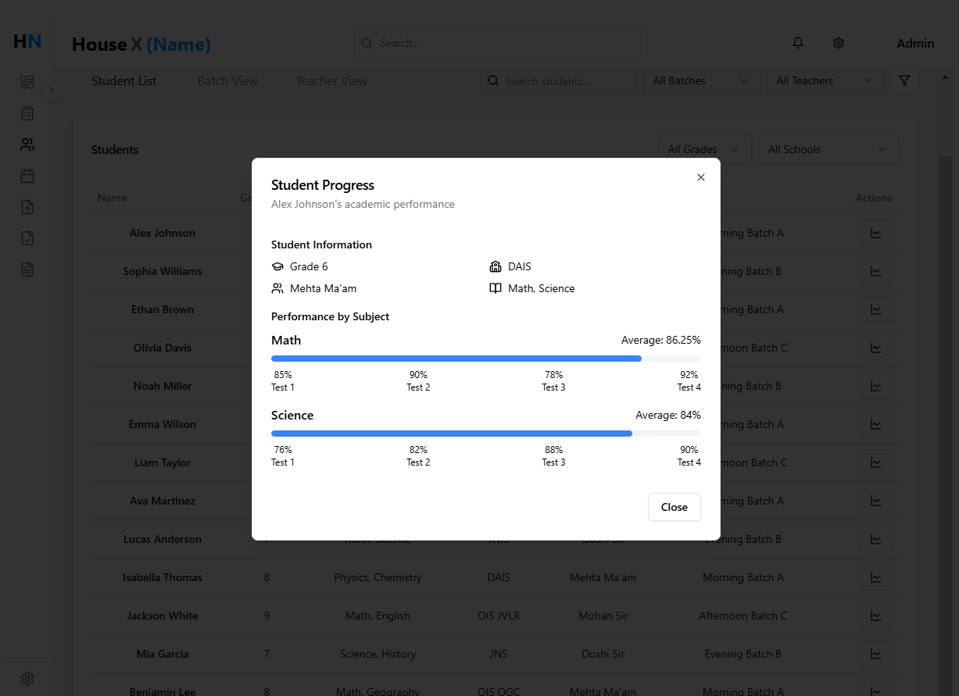View Jackson White's progress chart

(875, 616)
